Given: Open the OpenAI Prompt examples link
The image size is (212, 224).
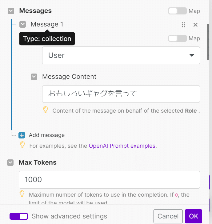Looking at the screenshot, I should click(122, 146).
